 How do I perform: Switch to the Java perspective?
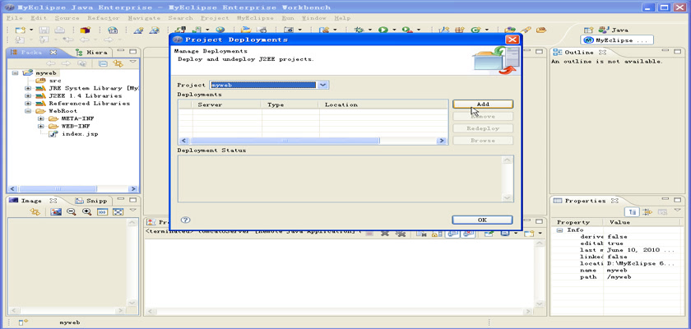tap(613, 30)
